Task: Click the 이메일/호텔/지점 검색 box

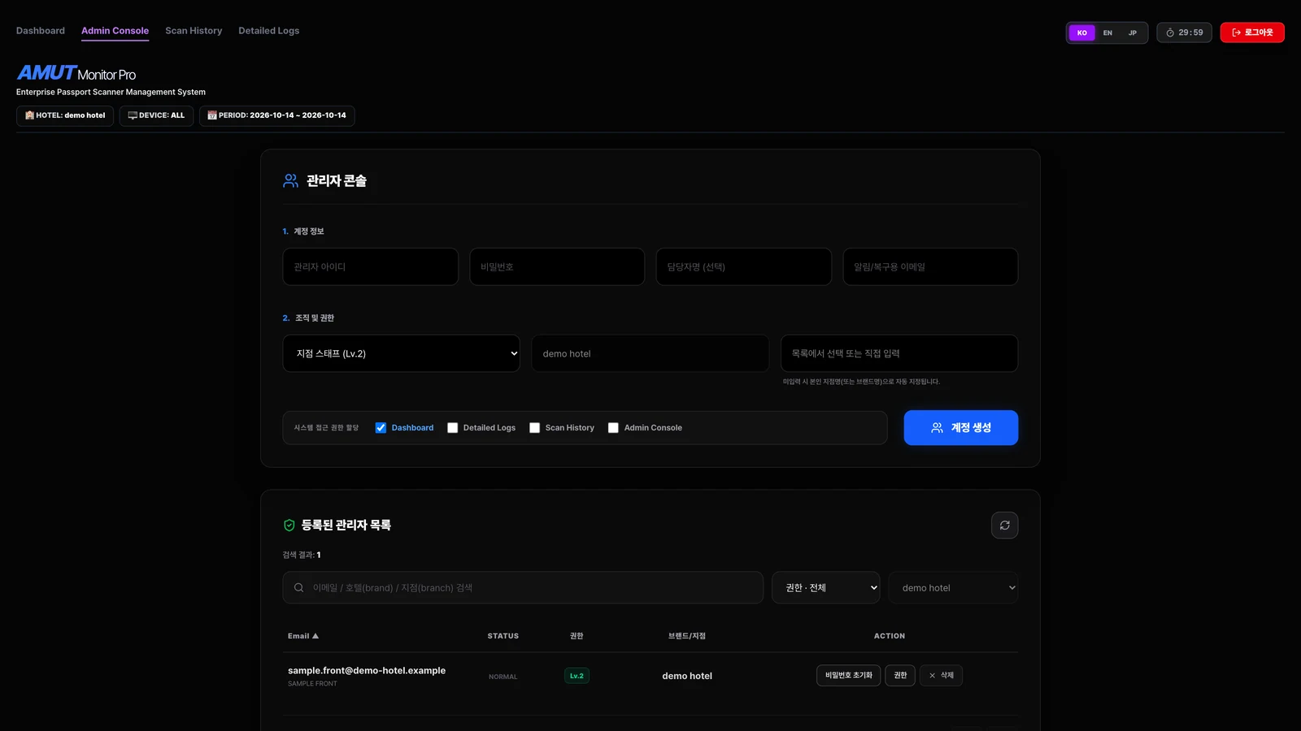Action: point(523,588)
